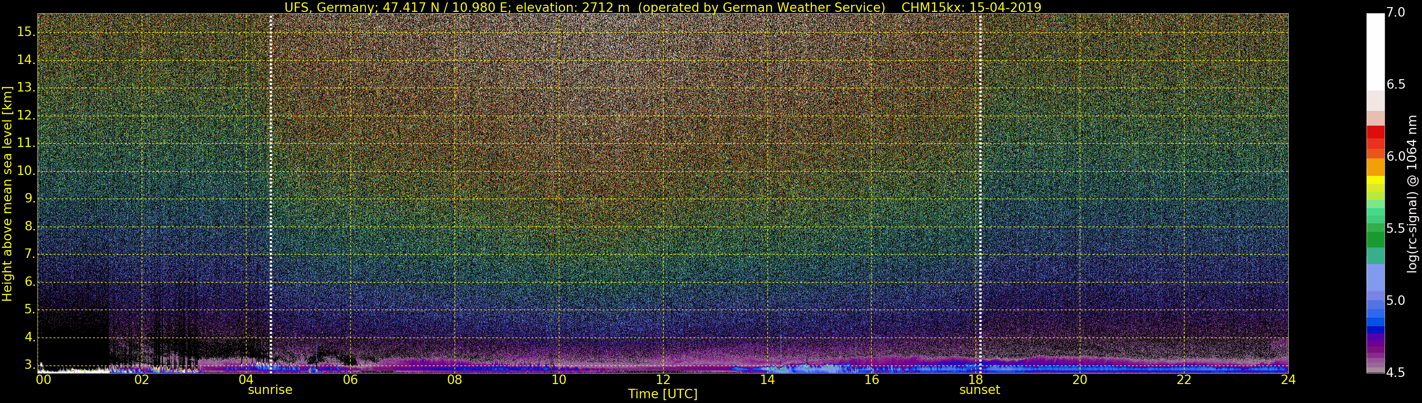Click the time axis tick '08'
Viewport: 1422px width, 403px height.
tap(454, 380)
